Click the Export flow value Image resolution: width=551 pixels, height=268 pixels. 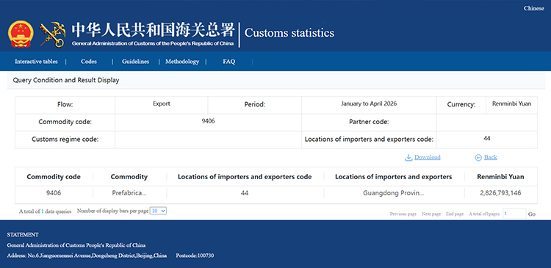click(162, 104)
